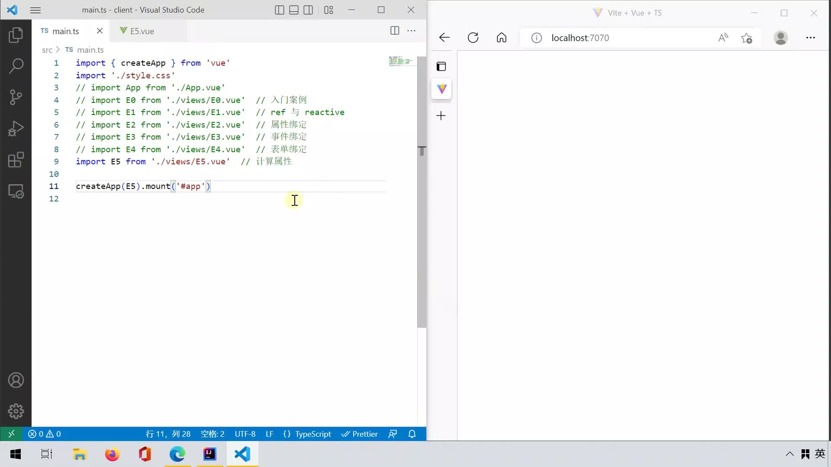Switch to Edge on the taskbar
831x467 pixels.
tap(177, 454)
